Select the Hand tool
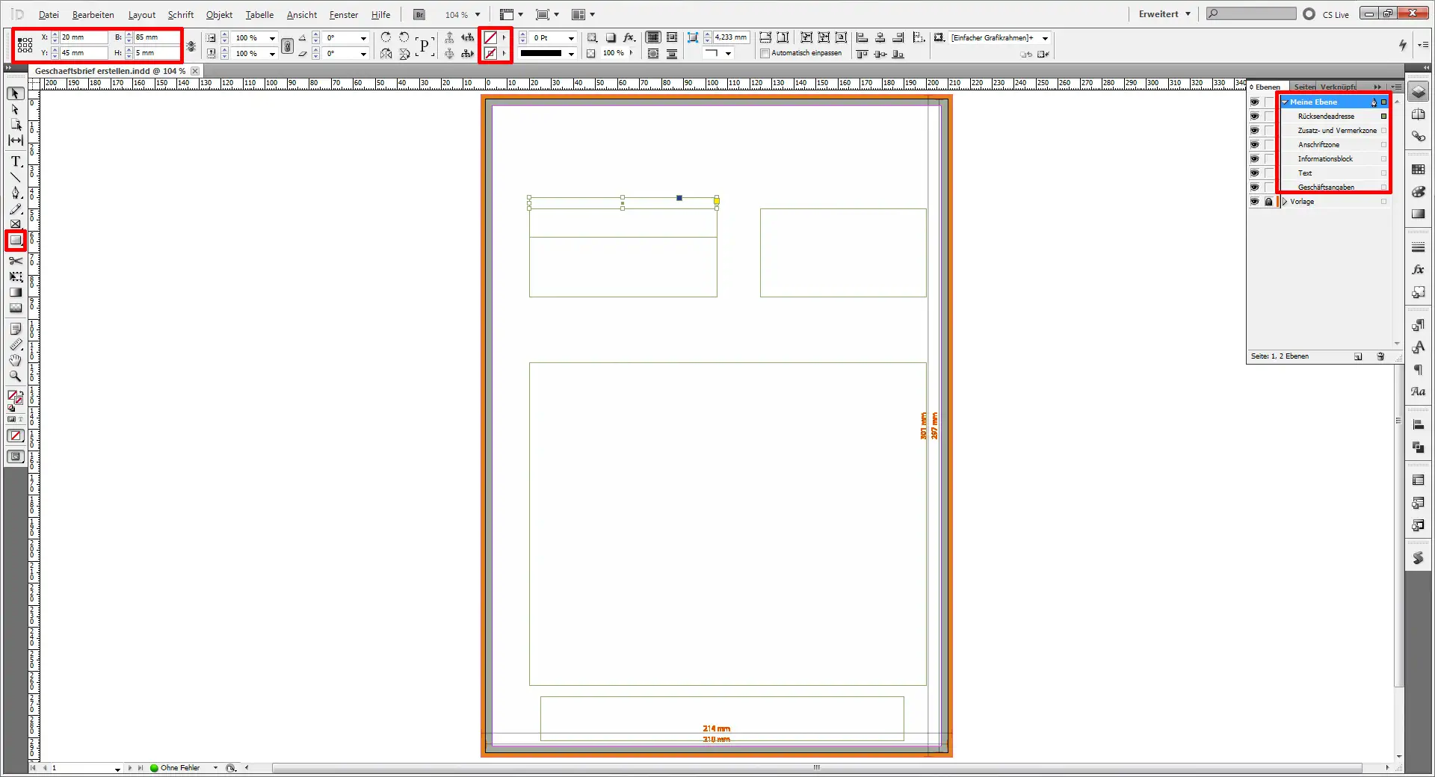Viewport: 1435px width, 777px height. coord(16,361)
